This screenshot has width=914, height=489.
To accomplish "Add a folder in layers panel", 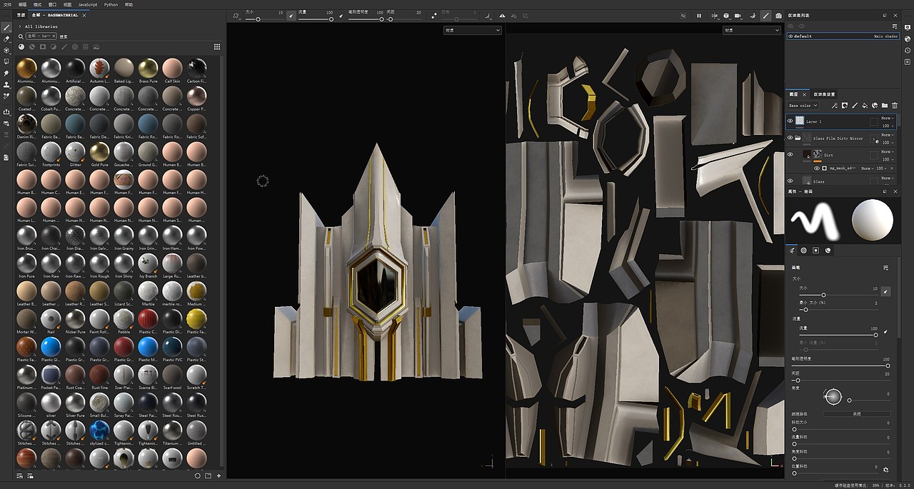I will point(885,106).
